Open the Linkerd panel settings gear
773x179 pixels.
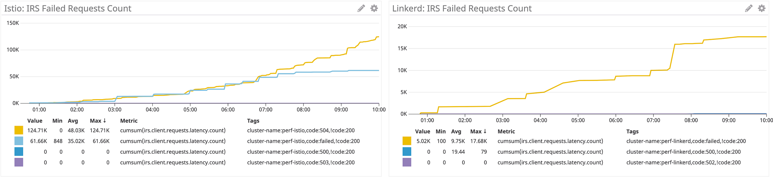pyautogui.click(x=762, y=8)
